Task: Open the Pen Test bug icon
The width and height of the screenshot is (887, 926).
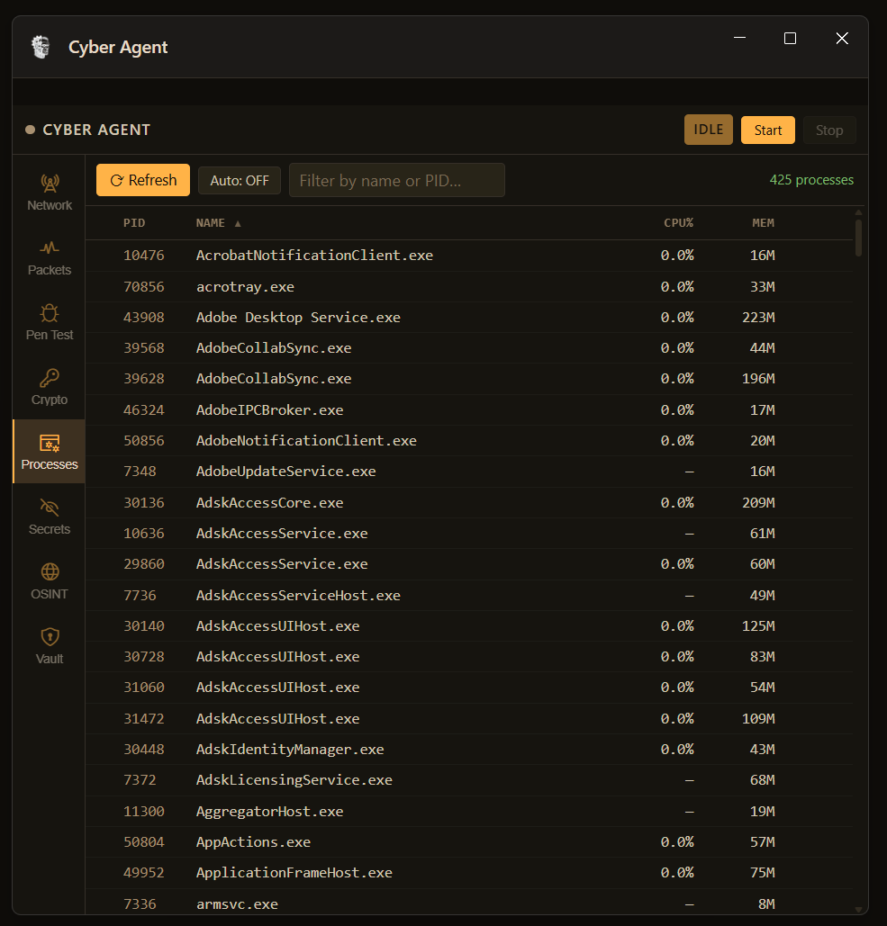Action: pyautogui.click(x=49, y=313)
